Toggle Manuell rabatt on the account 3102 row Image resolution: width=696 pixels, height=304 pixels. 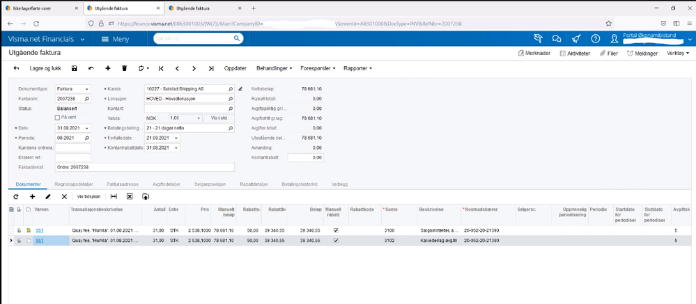(x=336, y=241)
